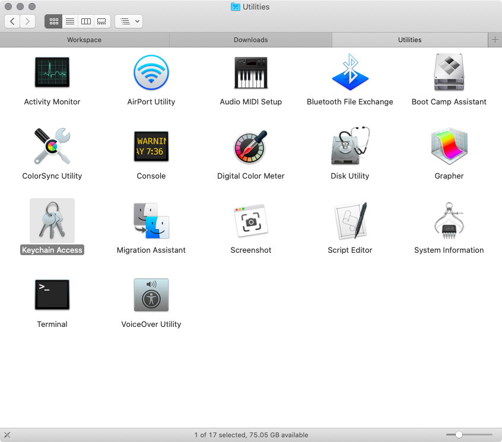
Task: Switch to gallery view mode
Action: [101, 21]
